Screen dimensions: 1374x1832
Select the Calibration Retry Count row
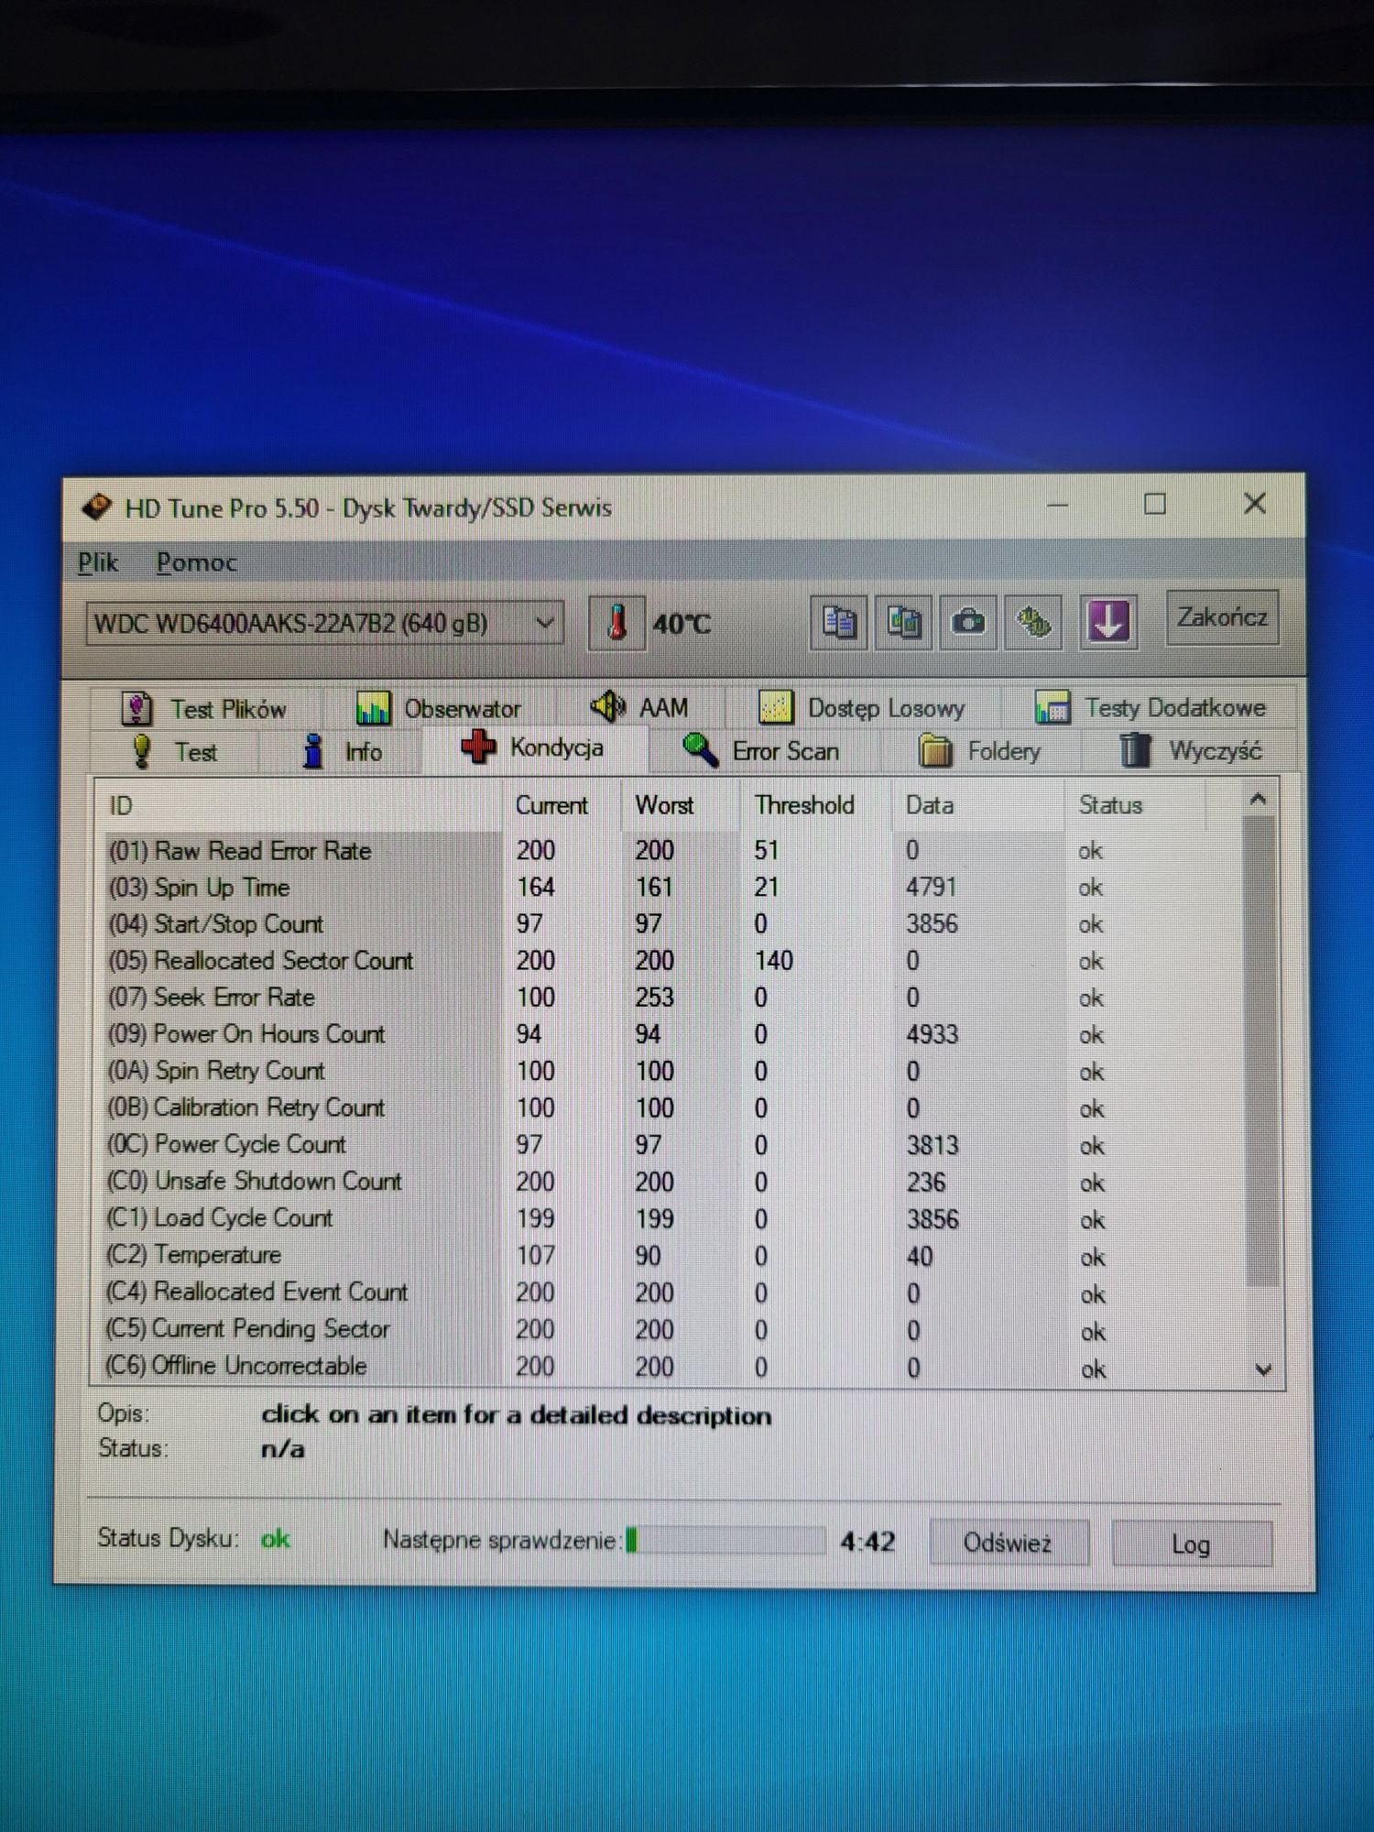673,1107
